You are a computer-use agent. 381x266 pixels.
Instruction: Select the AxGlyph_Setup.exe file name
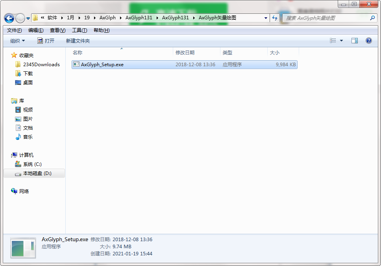(102, 65)
